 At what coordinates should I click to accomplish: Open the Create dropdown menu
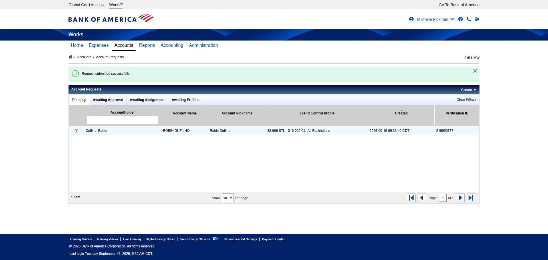[x=468, y=90]
